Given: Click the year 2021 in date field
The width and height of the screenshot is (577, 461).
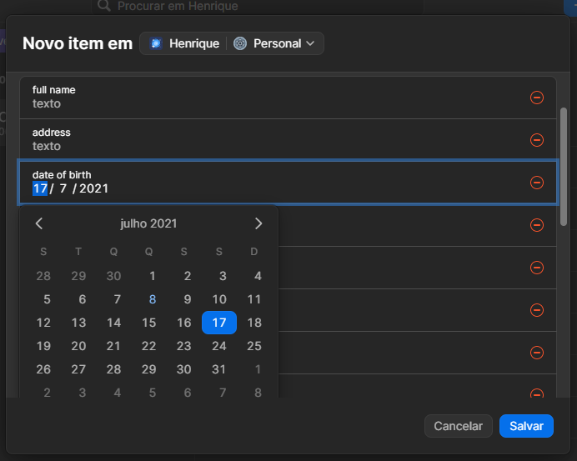Looking at the screenshot, I should pyautogui.click(x=93, y=189).
